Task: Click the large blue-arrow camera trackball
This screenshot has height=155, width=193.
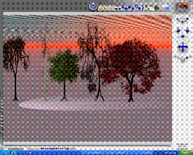Action: (x=183, y=47)
